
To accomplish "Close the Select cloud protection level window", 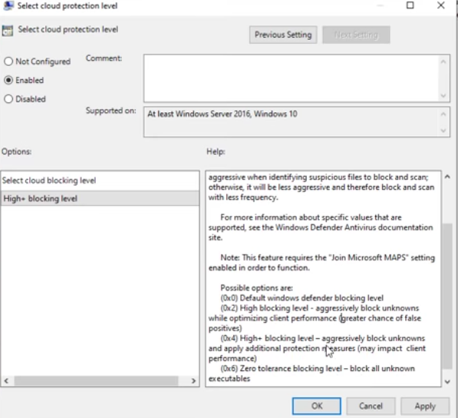I will click(x=441, y=5).
